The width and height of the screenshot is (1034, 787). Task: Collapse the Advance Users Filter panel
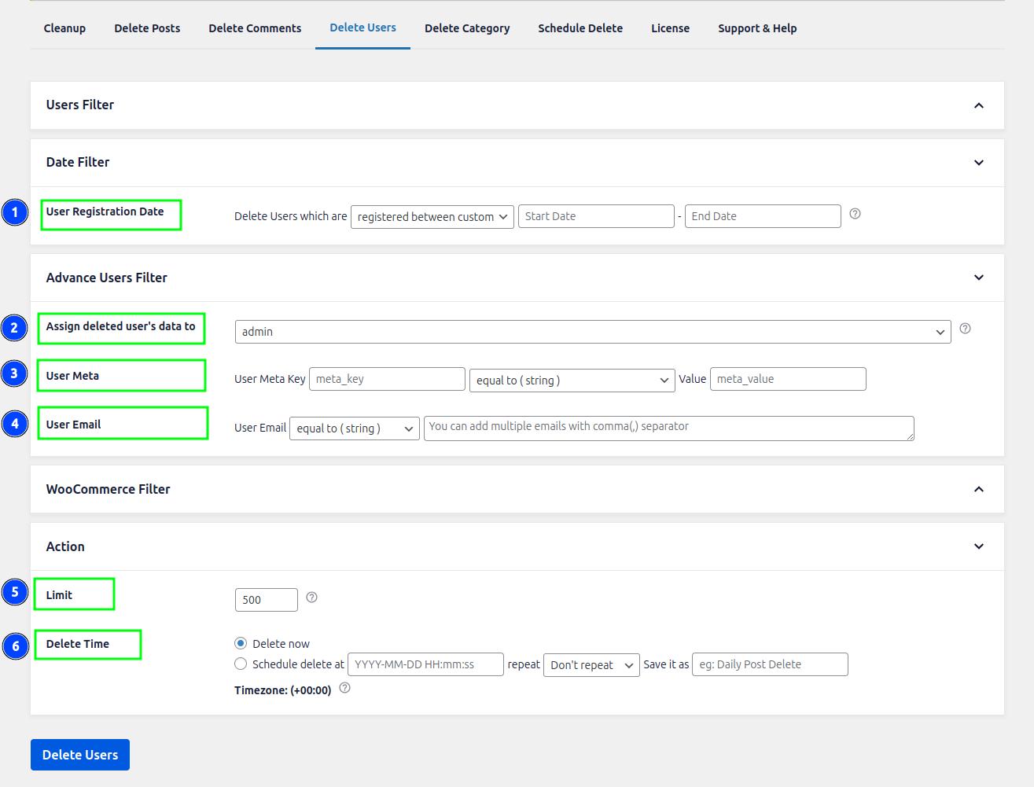click(x=978, y=278)
